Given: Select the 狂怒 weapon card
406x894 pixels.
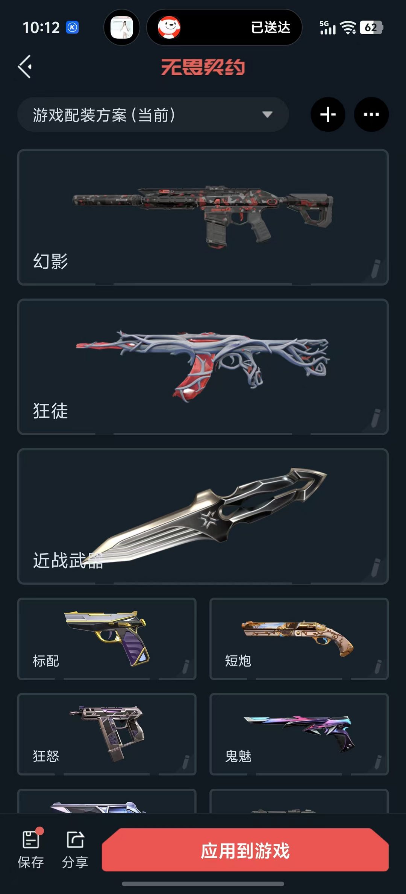Looking at the screenshot, I should (107, 734).
